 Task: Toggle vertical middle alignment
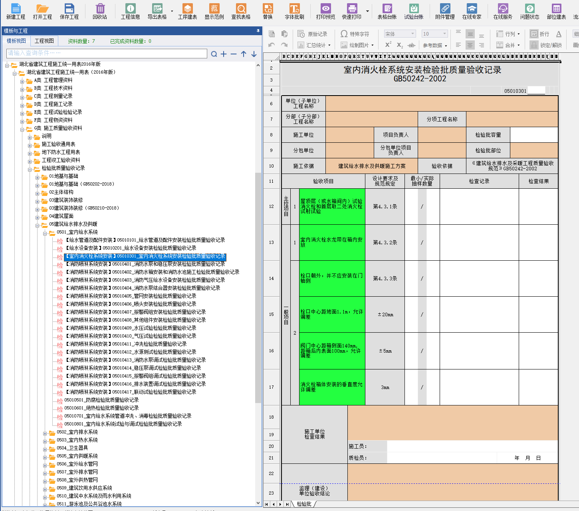click(x=470, y=34)
